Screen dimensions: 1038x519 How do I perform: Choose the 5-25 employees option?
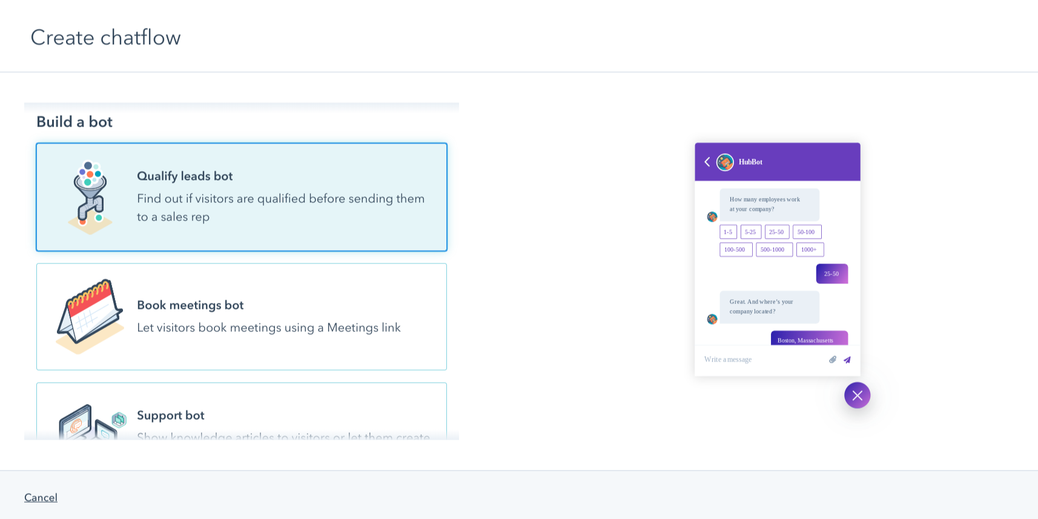coord(750,232)
